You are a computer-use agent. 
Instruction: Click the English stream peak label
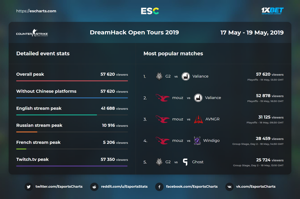[39, 108]
